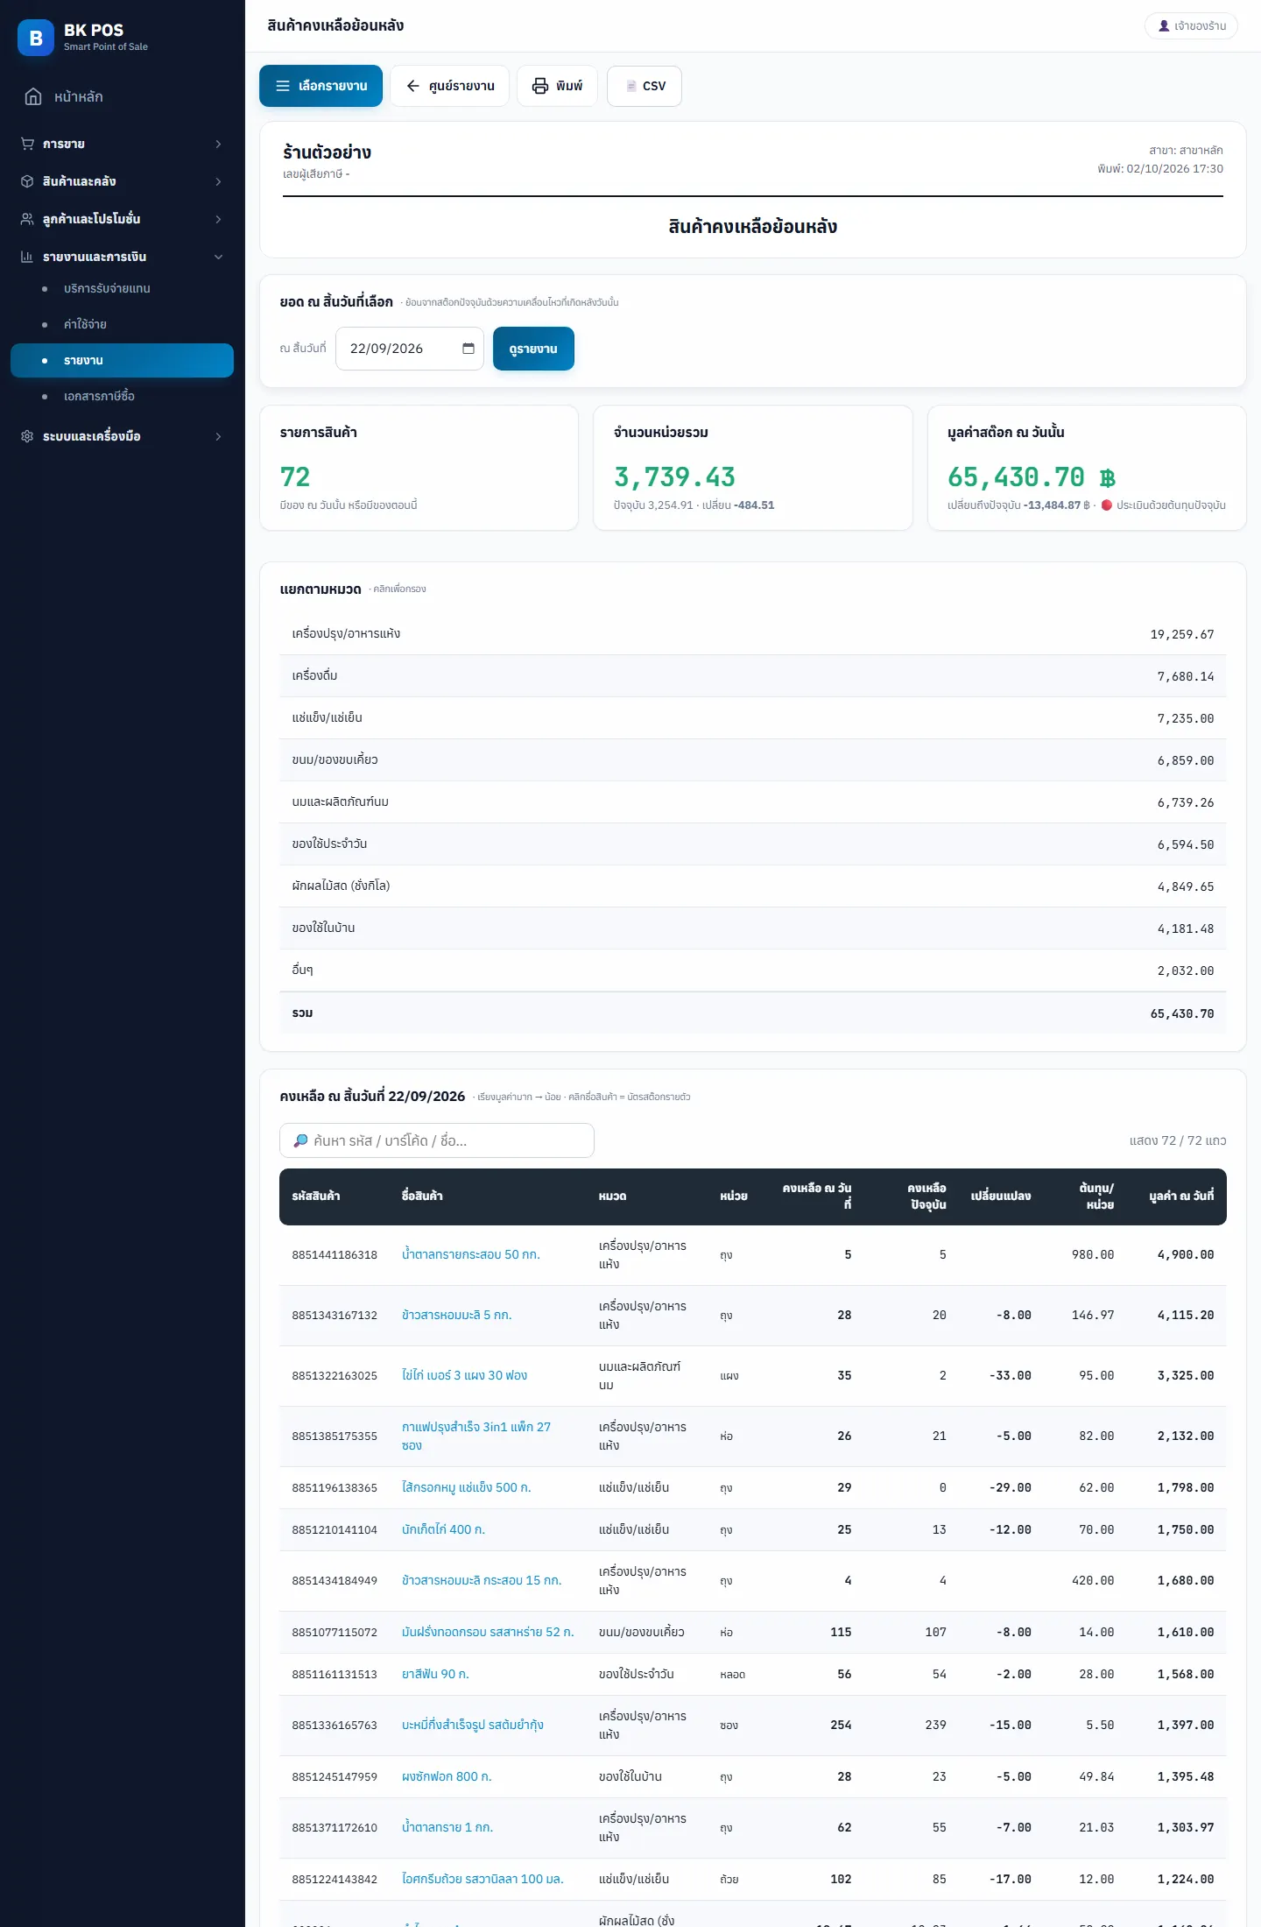The image size is (1261, 1927).
Task: Click the date input showing 22/09/2026
Action: tap(410, 349)
